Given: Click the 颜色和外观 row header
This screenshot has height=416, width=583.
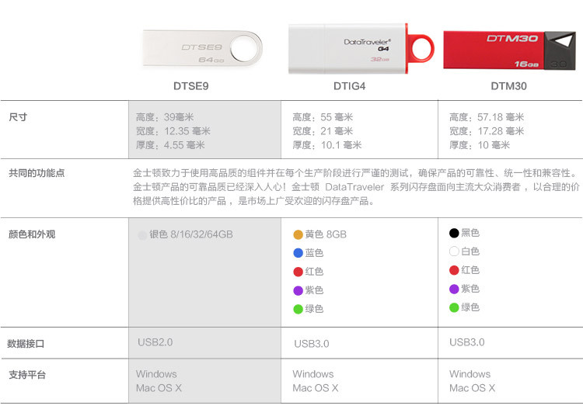Looking at the screenshot, I should click(x=32, y=234).
